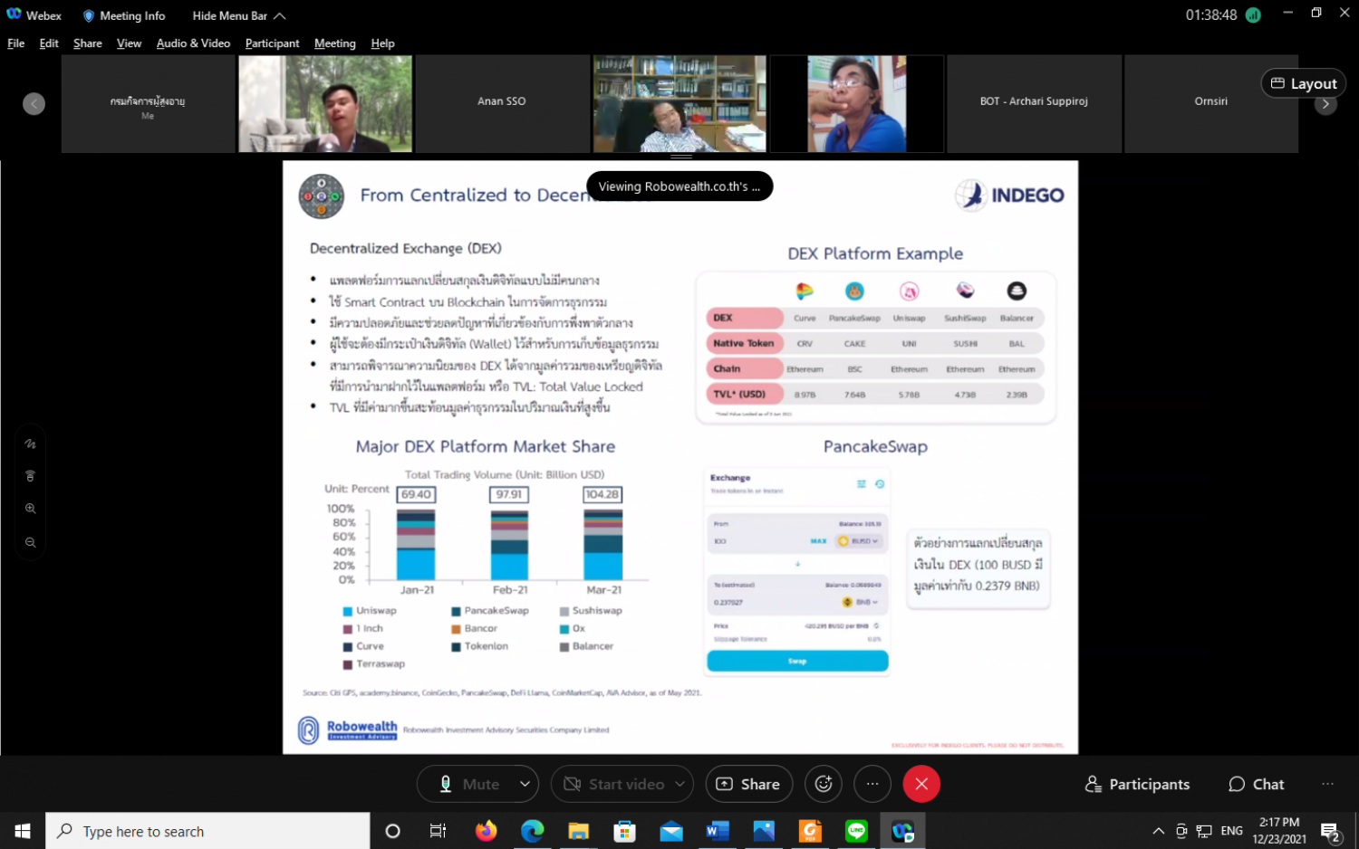Click the Cortana circle on the taskbar
The width and height of the screenshot is (1359, 849).
392,831
